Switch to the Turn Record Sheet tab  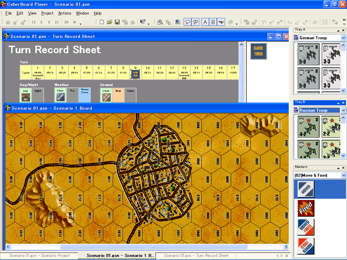pyautogui.click(x=196, y=256)
